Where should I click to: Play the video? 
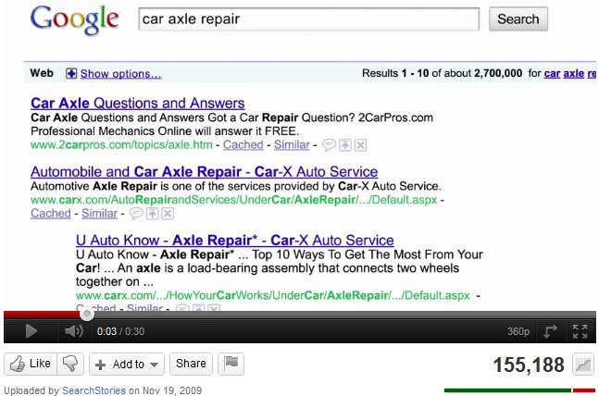tap(31, 331)
